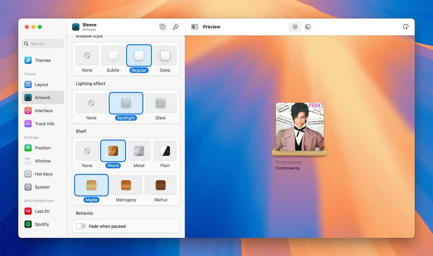Click the Search field in sidebar
Screen dimensions: 433x256
point(43,44)
